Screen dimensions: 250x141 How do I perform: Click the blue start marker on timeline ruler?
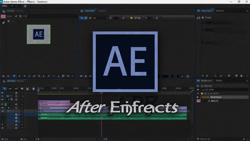pyautogui.click(x=38, y=90)
